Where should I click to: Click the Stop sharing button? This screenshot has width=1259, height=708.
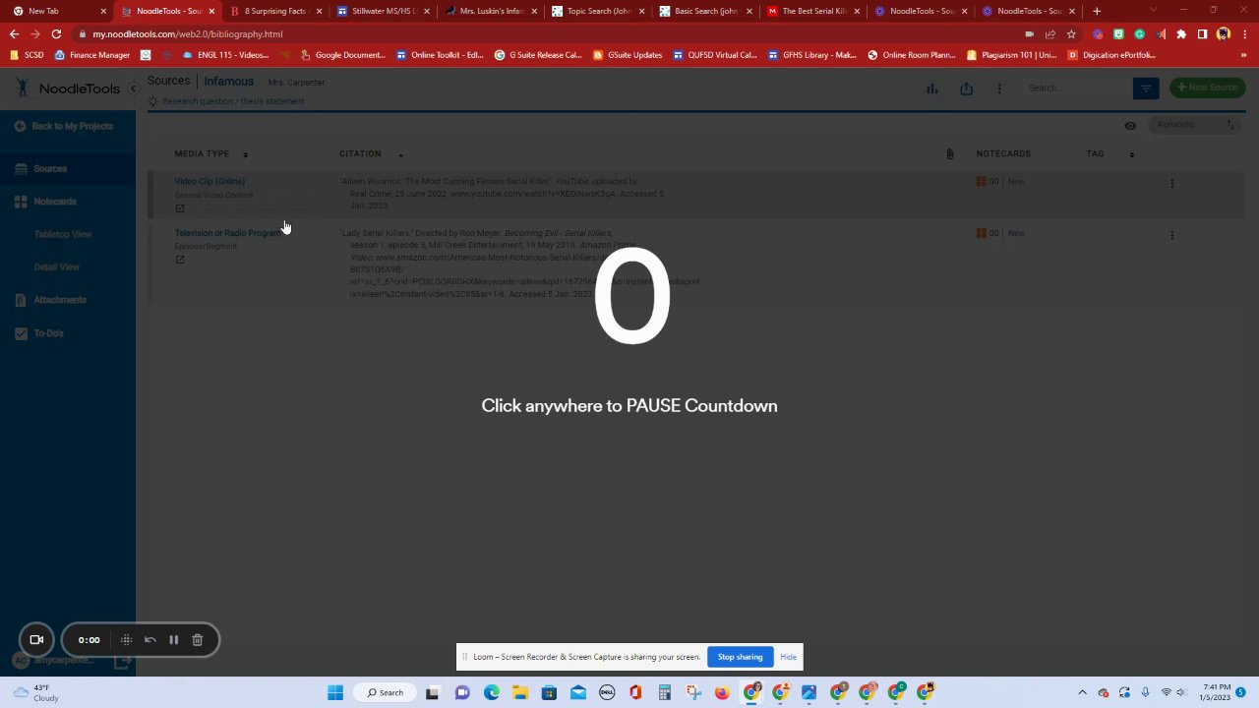pos(740,657)
